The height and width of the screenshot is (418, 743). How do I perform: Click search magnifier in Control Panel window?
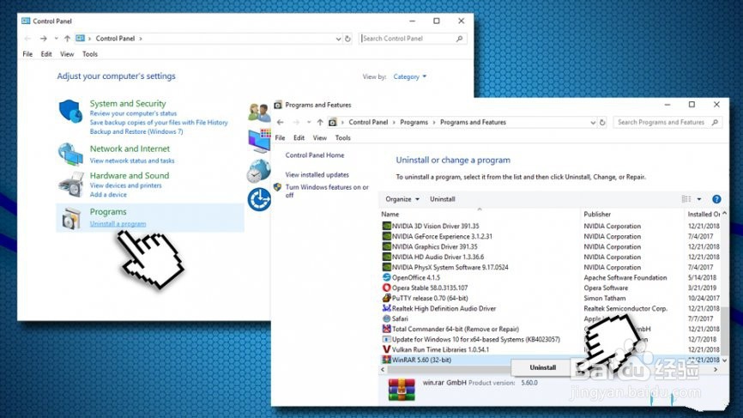[459, 39]
